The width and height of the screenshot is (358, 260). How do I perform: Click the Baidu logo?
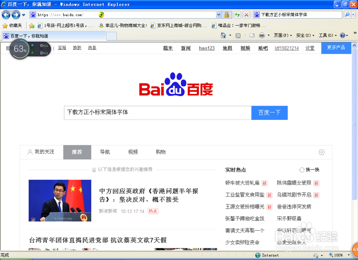coord(176,85)
